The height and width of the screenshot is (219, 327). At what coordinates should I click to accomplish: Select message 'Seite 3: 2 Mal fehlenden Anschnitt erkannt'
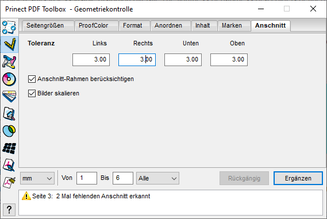tap(91, 196)
